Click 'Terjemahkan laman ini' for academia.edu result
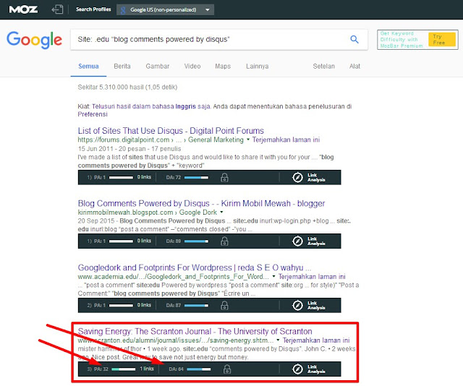The height and width of the screenshot is (386, 463). click(x=312, y=277)
